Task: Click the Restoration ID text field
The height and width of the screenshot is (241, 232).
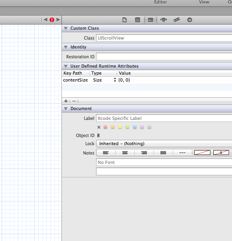Action: (x=164, y=57)
